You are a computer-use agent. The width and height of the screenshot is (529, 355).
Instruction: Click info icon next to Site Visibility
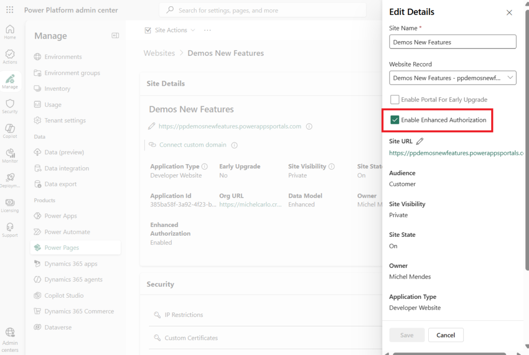332,166
